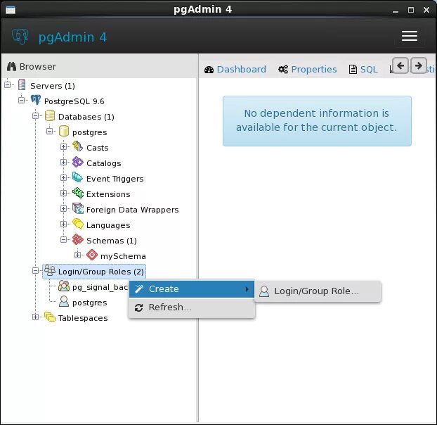Click the Tablespaces folder icon
The image size is (437, 425).
[50, 317]
